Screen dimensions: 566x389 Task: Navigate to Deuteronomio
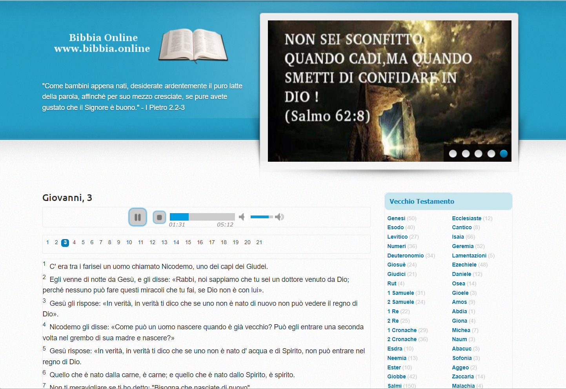coord(405,256)
